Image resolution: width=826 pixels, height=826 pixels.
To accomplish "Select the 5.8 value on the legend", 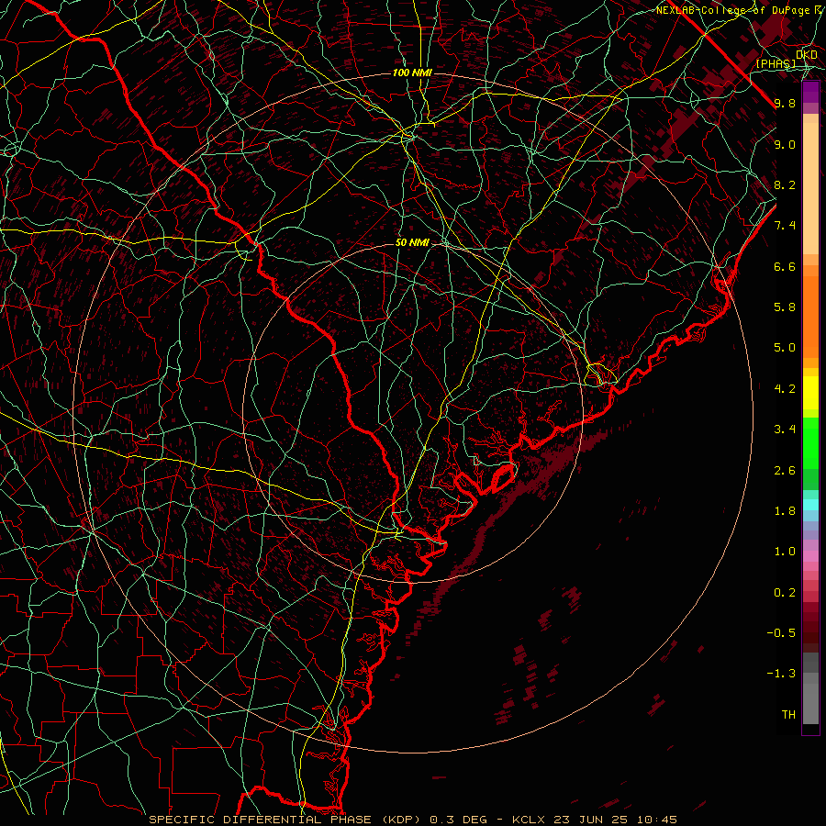I will tap(785, 307).
